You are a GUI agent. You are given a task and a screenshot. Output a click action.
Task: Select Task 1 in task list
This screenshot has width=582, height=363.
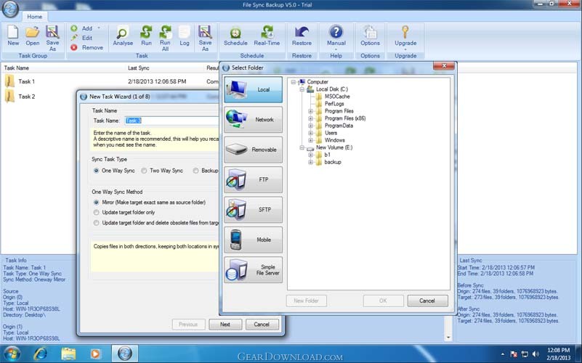(26, 81)
